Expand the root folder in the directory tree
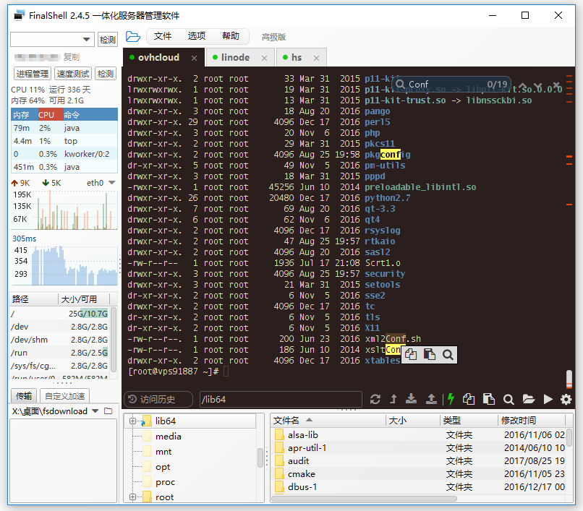 tap(134, 497)
